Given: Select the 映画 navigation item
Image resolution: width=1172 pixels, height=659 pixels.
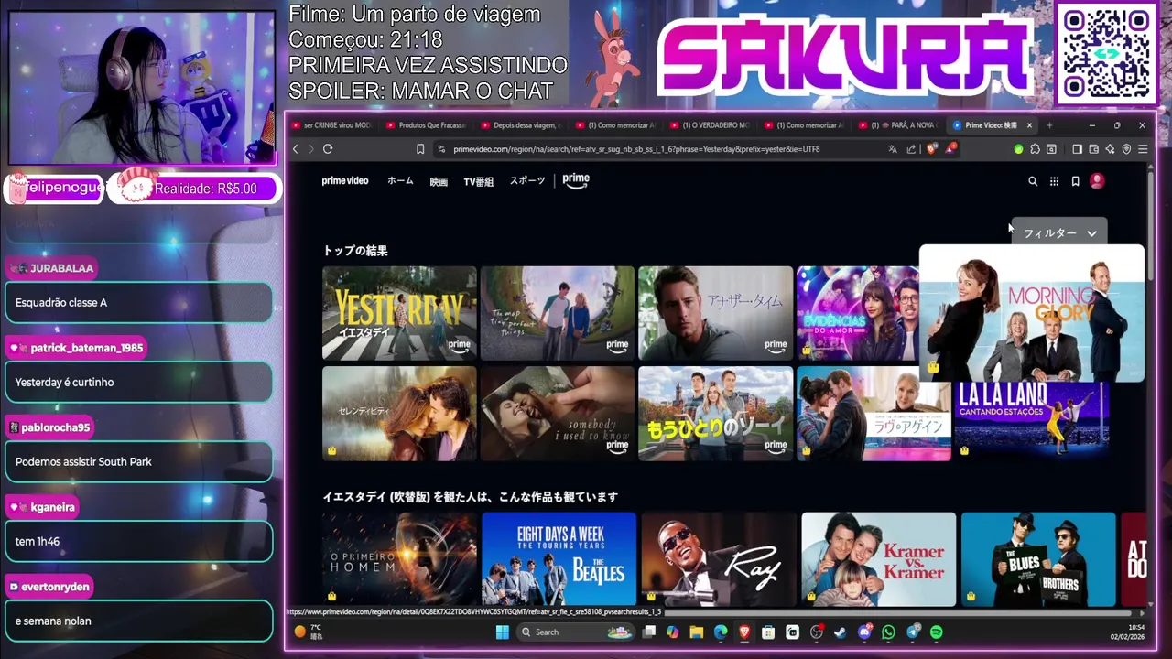Looking at the screenshot, I should (x=439, y=181).
